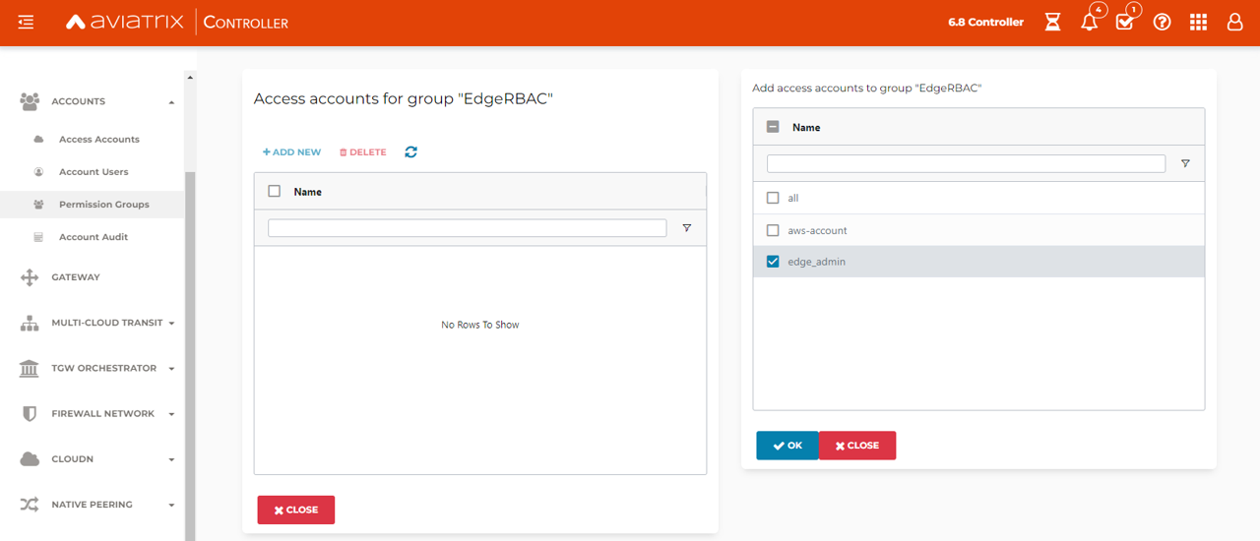Image resolution: width=1260 pixels, height=541 pixels.
Task: Click the Add New button
Action: click(291, 151)
